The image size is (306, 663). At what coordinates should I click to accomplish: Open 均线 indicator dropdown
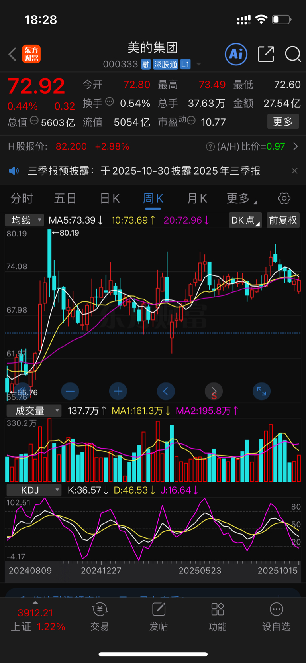point(24,220)
